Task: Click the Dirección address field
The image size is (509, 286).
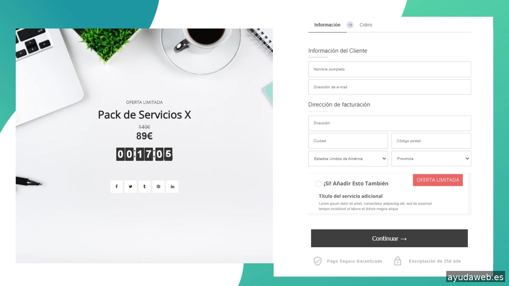Action: 389,123
